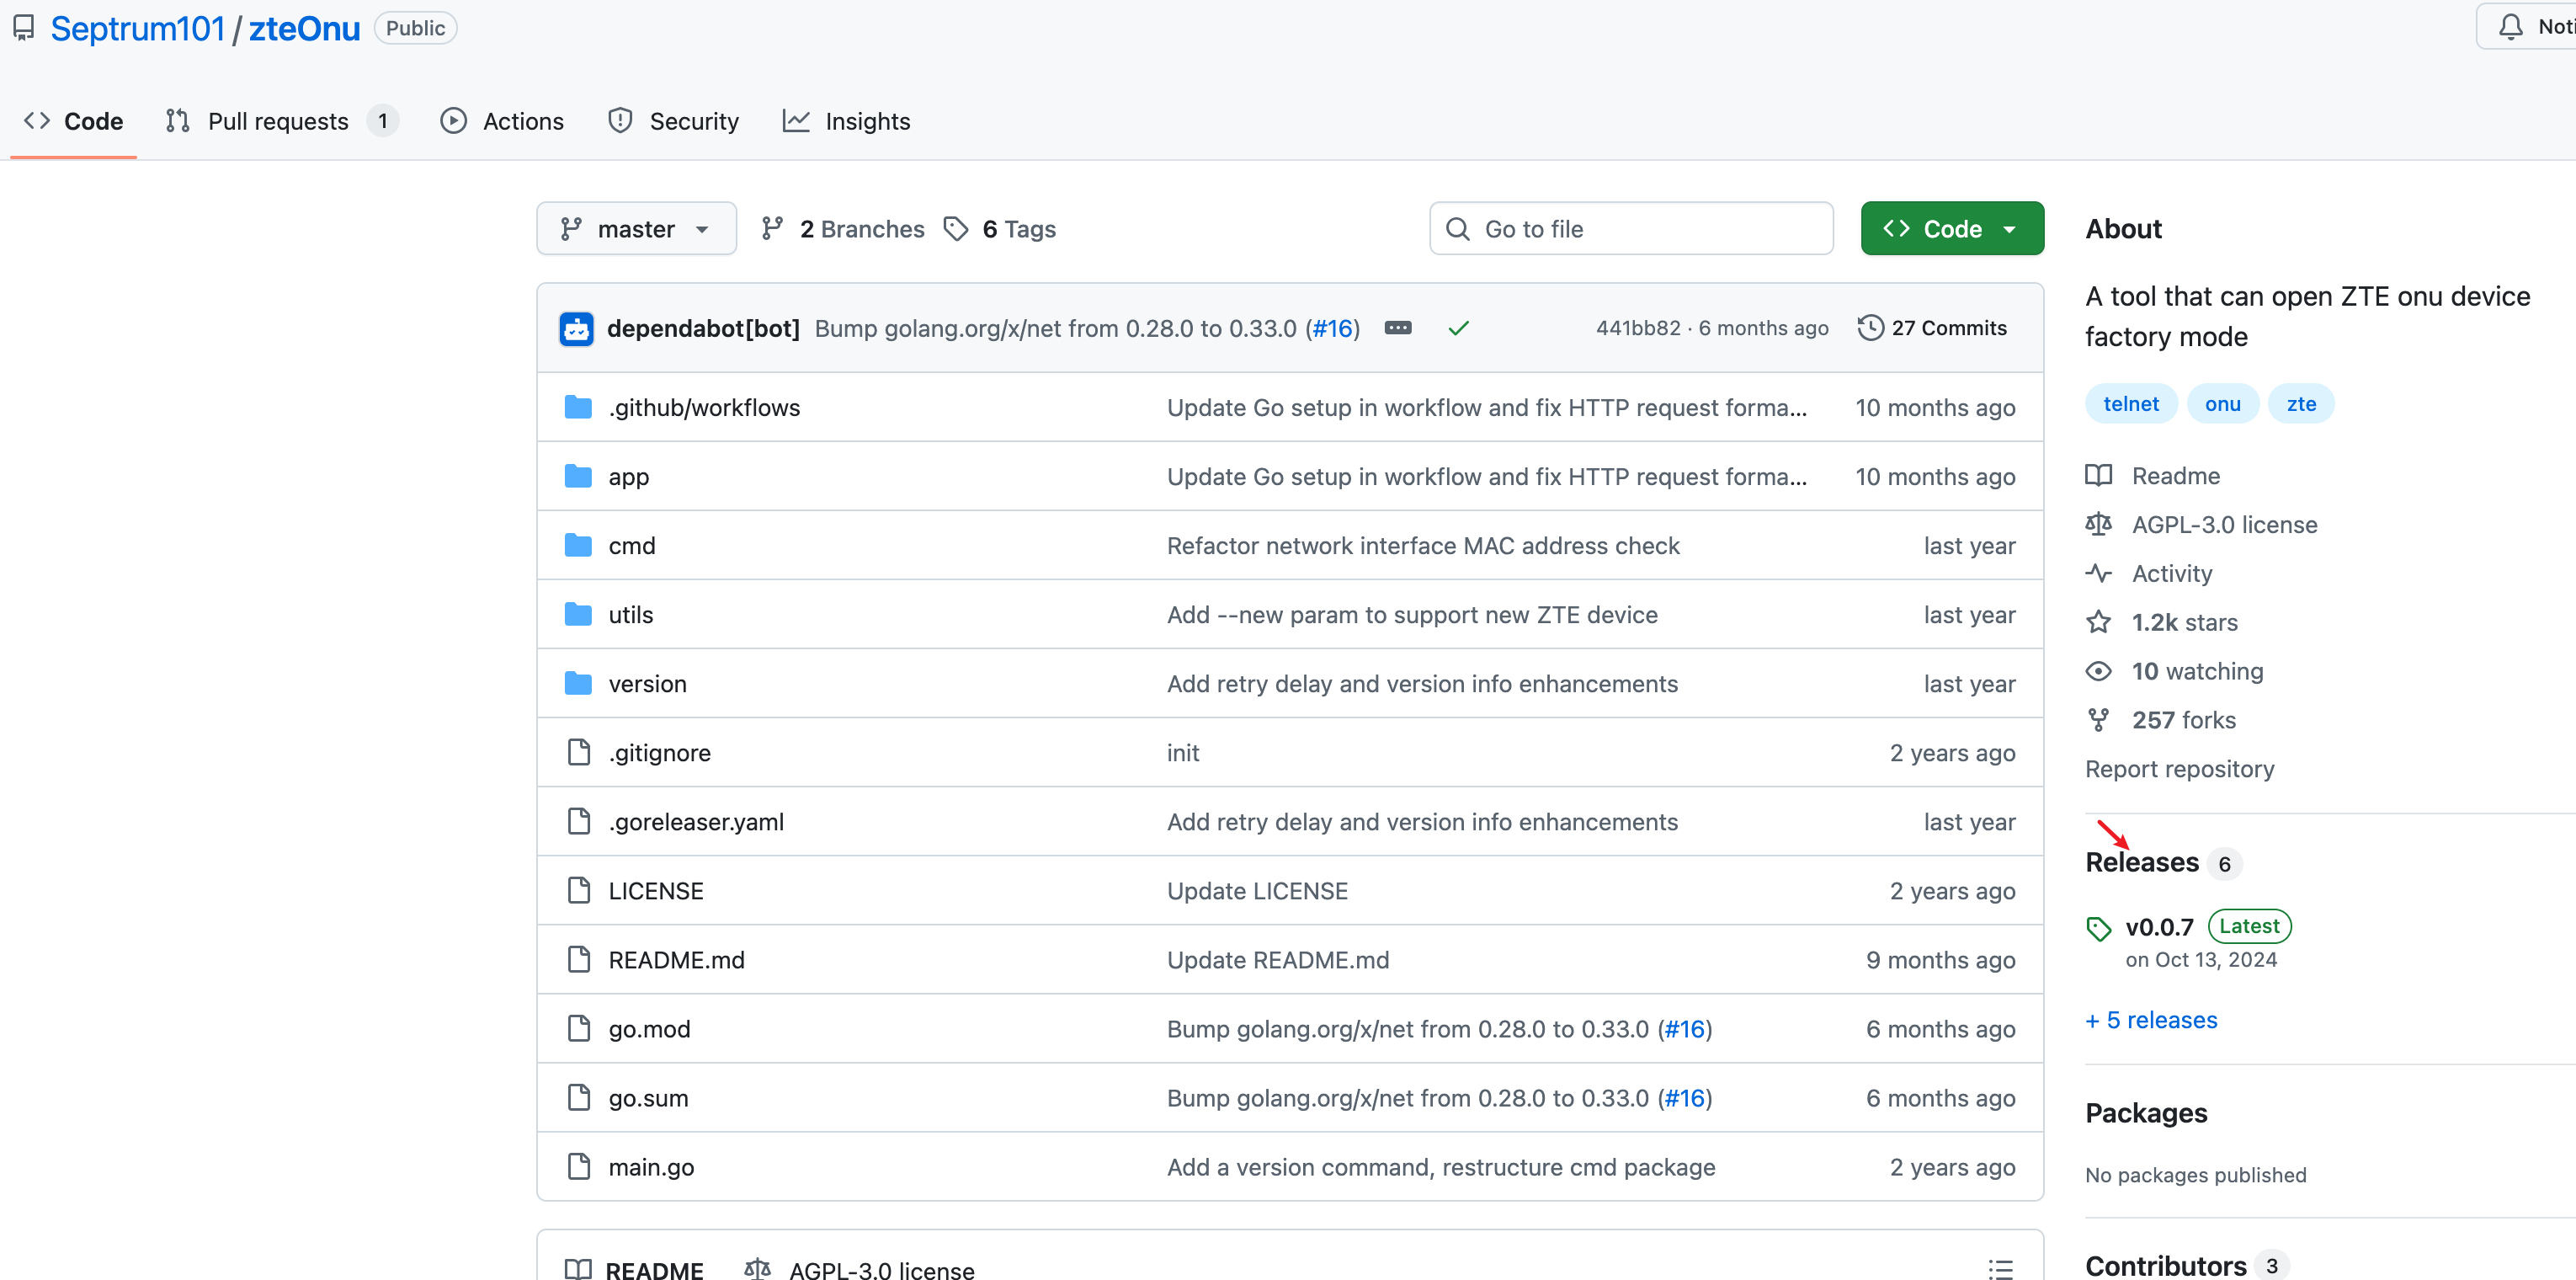Click the file icon beside LICENSE
The image size is (2576, 1280).
click(x=578, y=890)
